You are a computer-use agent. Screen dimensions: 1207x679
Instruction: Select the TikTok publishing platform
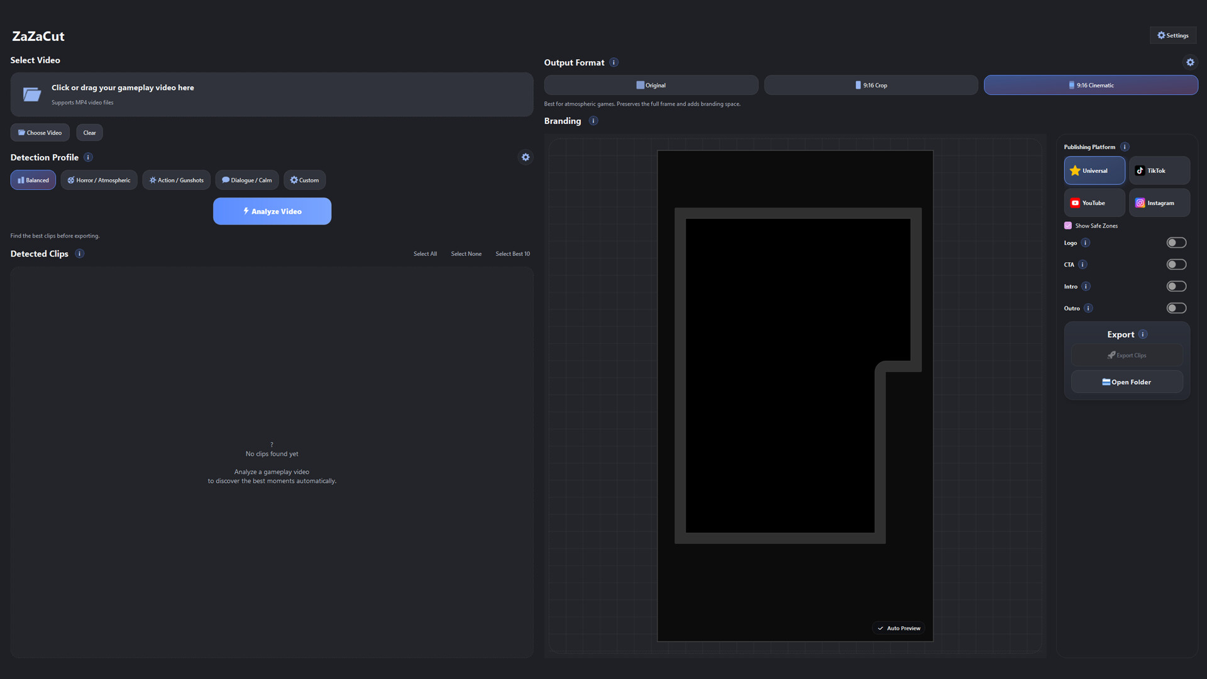1159,170
